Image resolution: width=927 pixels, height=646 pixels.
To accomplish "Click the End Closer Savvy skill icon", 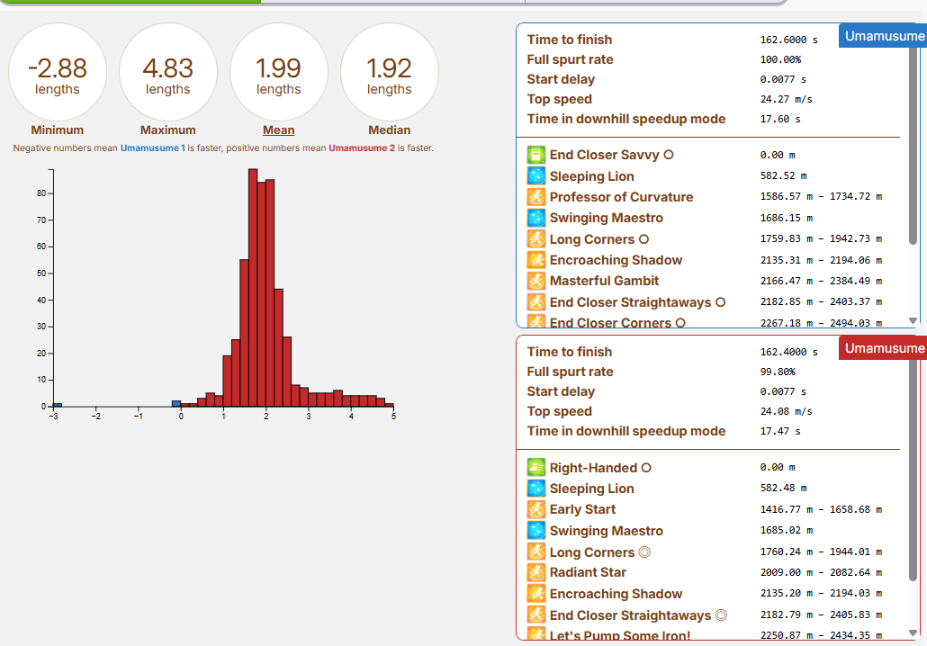I will [x=536, y=155].
